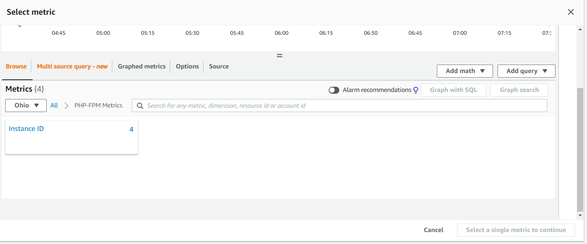Click the search magnifier icon
The height and width of the screenshot is (244, 587).
[x=140, y=106]
